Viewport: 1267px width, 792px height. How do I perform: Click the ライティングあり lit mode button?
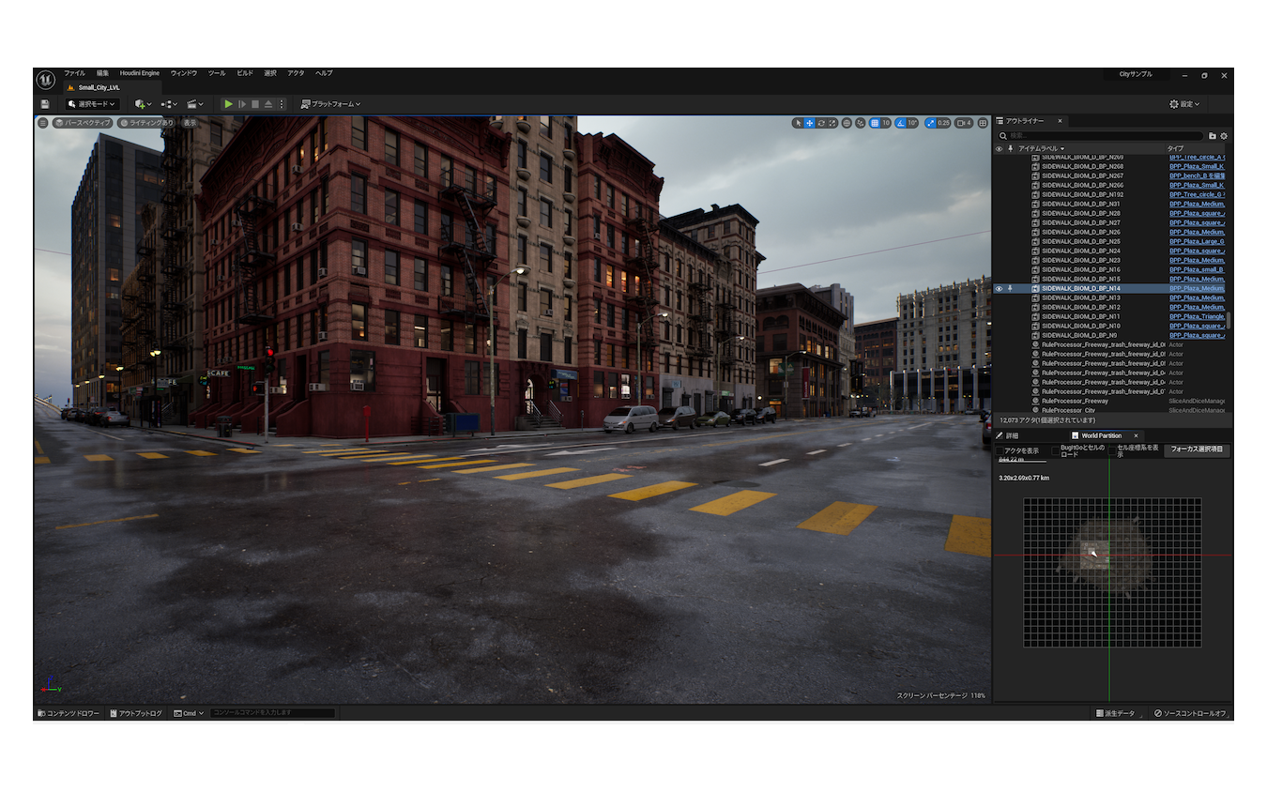[146, 123]
